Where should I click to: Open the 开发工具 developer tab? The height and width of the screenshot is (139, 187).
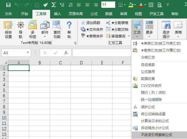[157, 14]
